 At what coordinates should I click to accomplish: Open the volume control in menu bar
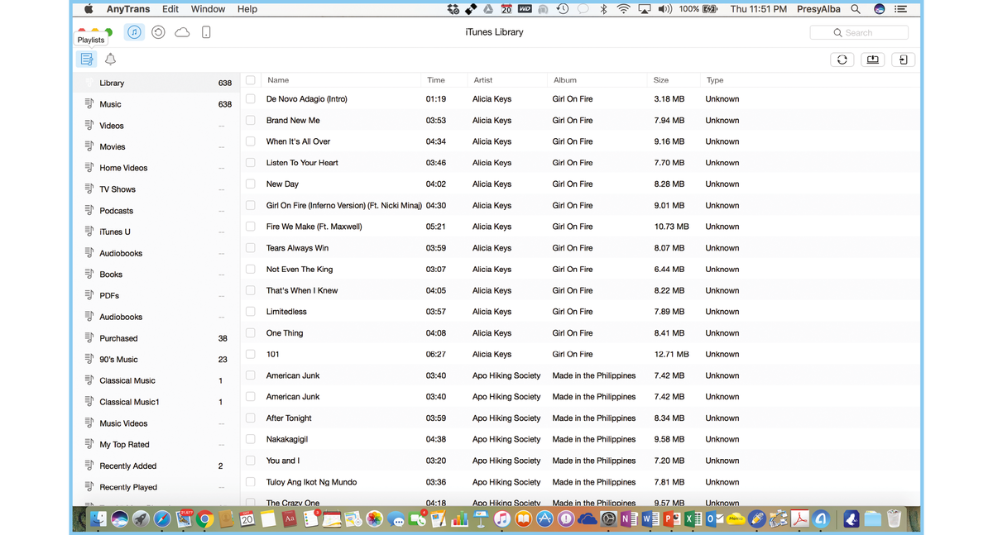tap(664, 9)
